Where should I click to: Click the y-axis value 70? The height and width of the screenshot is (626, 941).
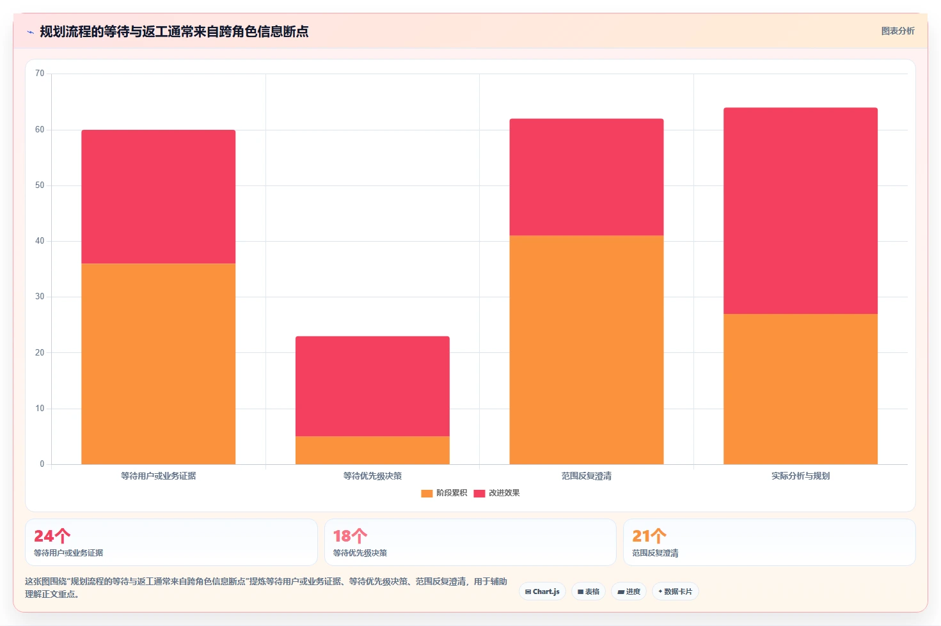(40, 74)
